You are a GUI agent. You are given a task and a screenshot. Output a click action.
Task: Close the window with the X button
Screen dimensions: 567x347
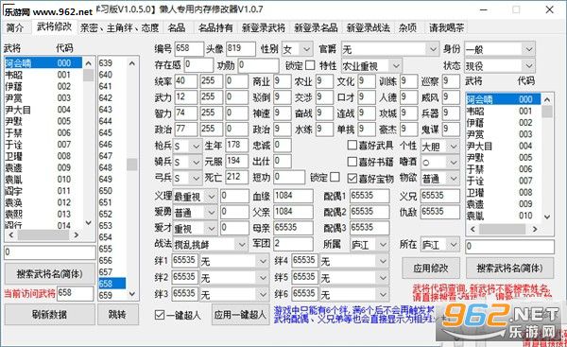[549, 9]
